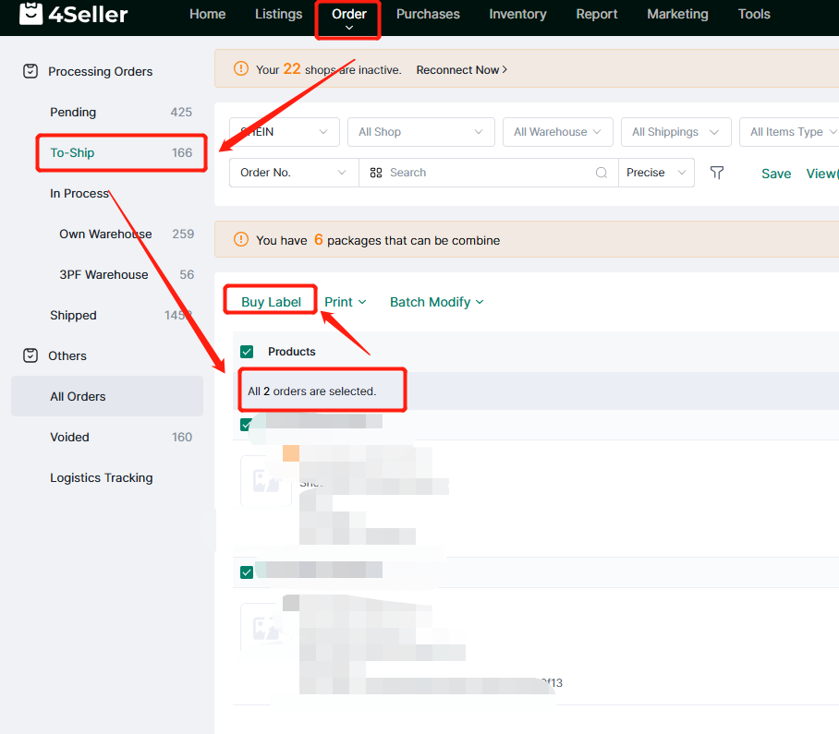Screen dimensions: 839x734
Task: Click the combine packages alert icon
Action: [x=241, y=240]
